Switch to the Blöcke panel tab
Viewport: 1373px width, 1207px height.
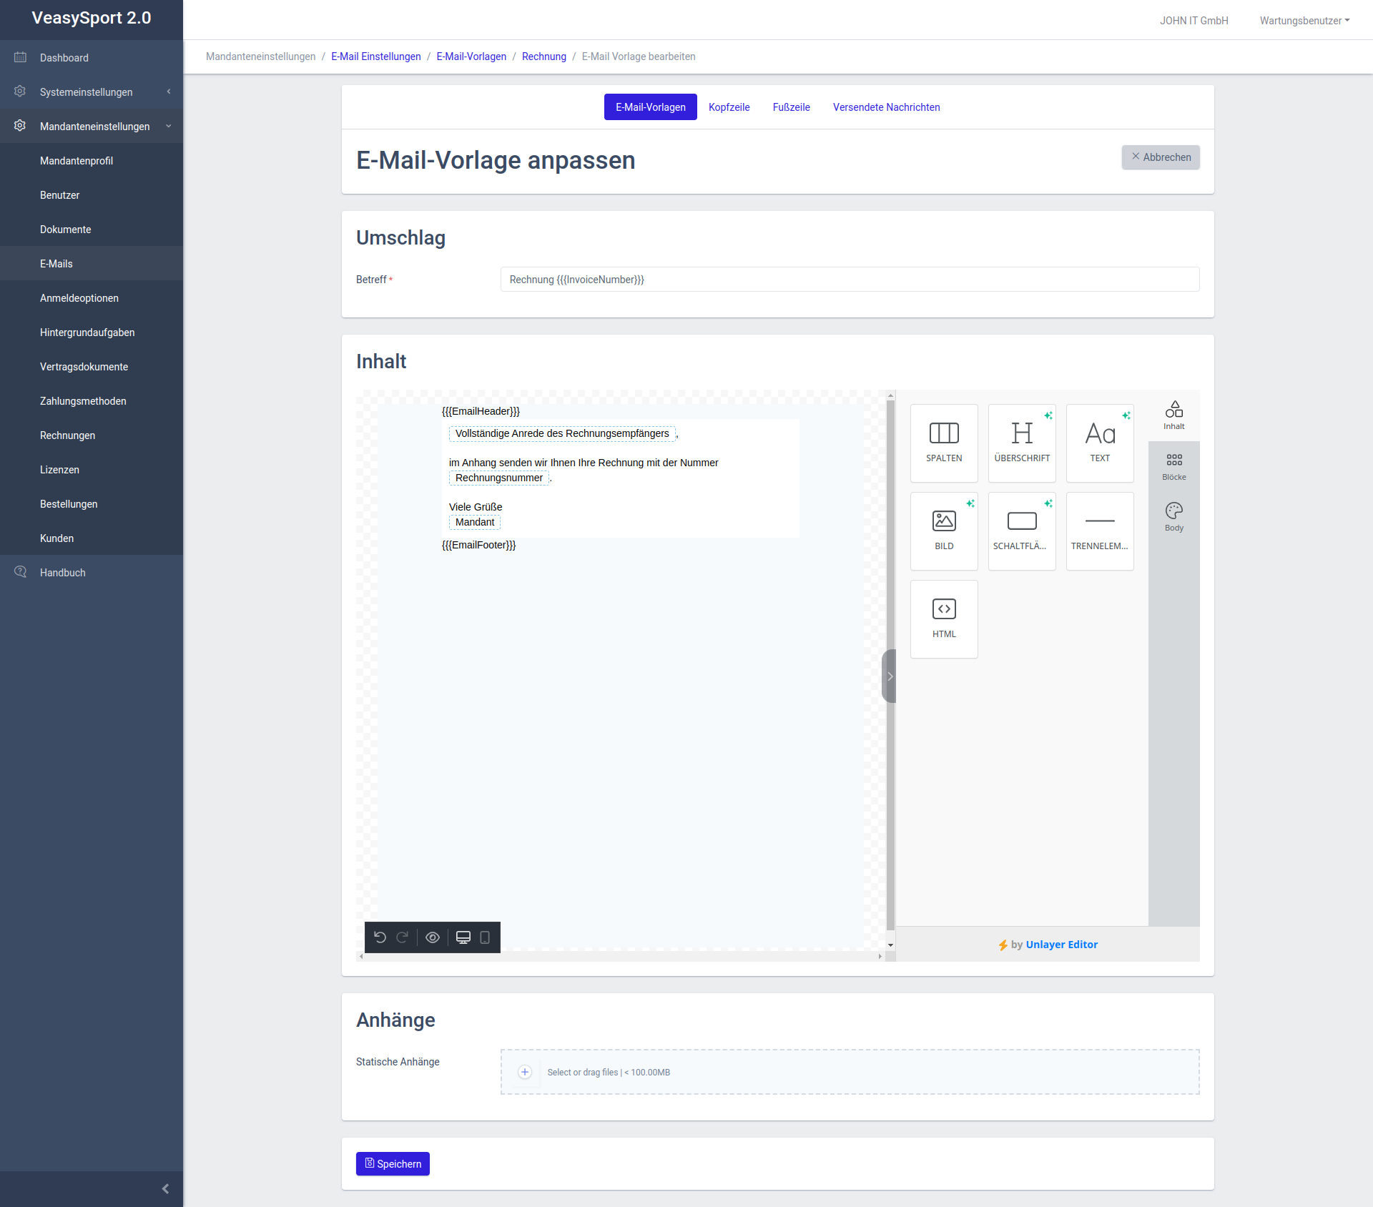click(1173, 466)
